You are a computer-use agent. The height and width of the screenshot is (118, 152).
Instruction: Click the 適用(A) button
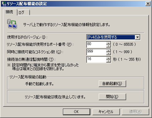click(x=135, y=112)
